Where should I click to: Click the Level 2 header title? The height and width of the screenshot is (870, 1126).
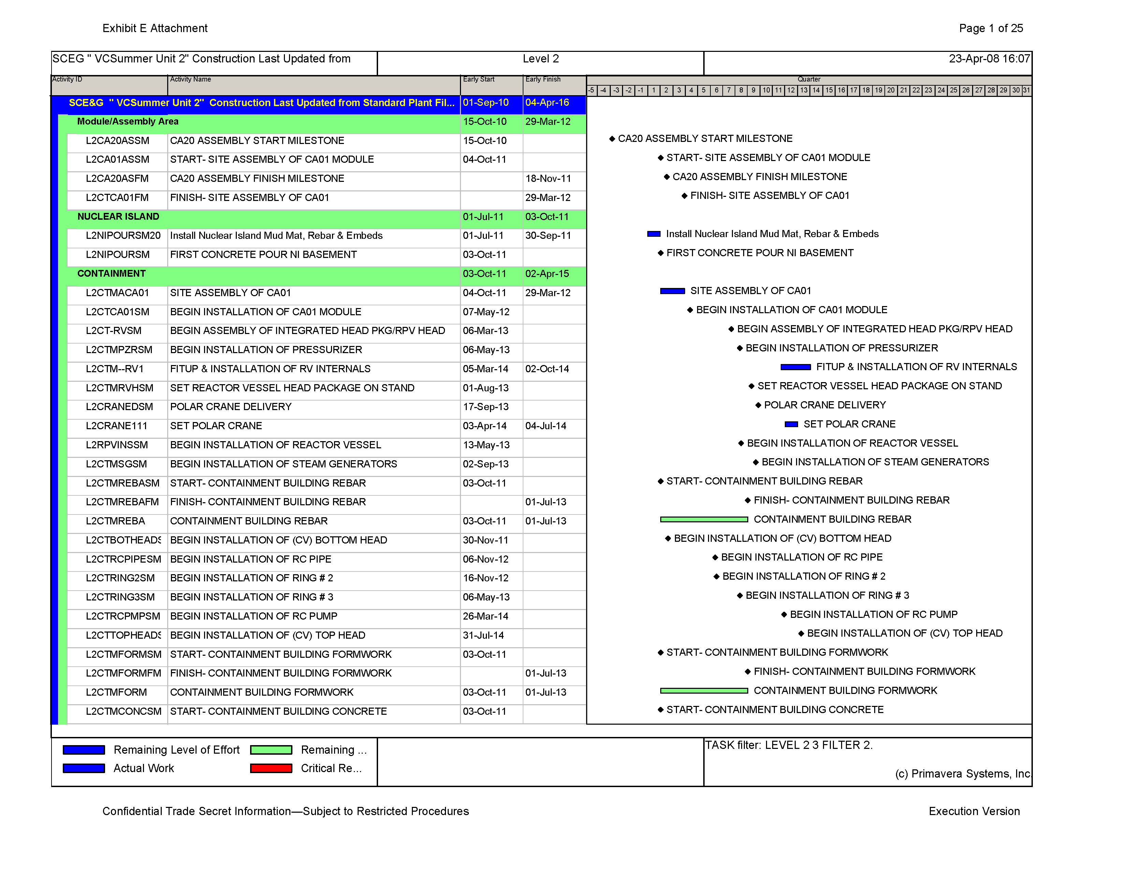click(540, 59)
